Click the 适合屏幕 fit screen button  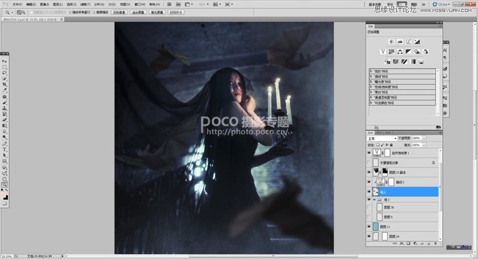(138, 13)
